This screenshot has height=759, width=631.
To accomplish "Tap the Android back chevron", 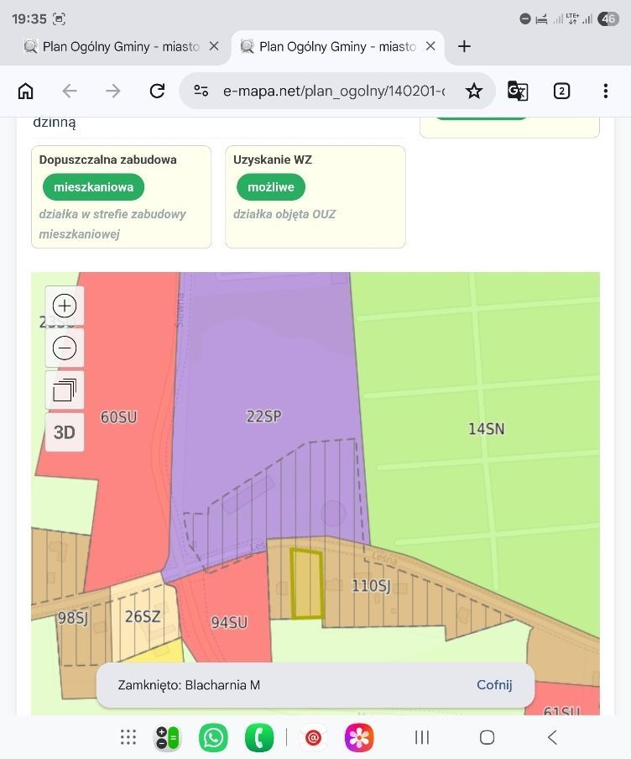I will click(x=552, y=737).
